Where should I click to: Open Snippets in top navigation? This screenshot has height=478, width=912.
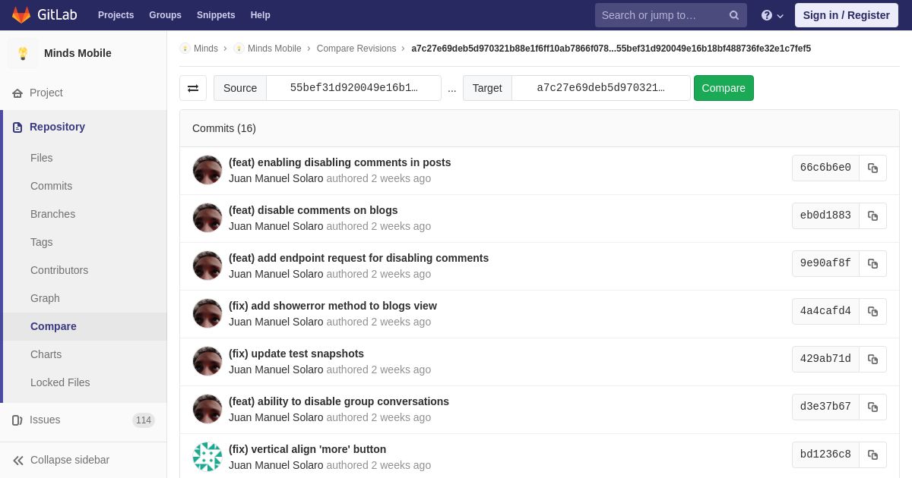pos(216,15)
